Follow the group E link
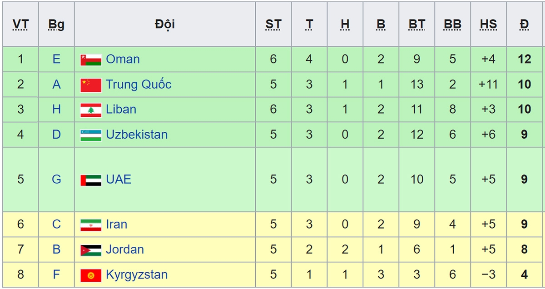Screen dimensions: 545x289 coord(56,59)
